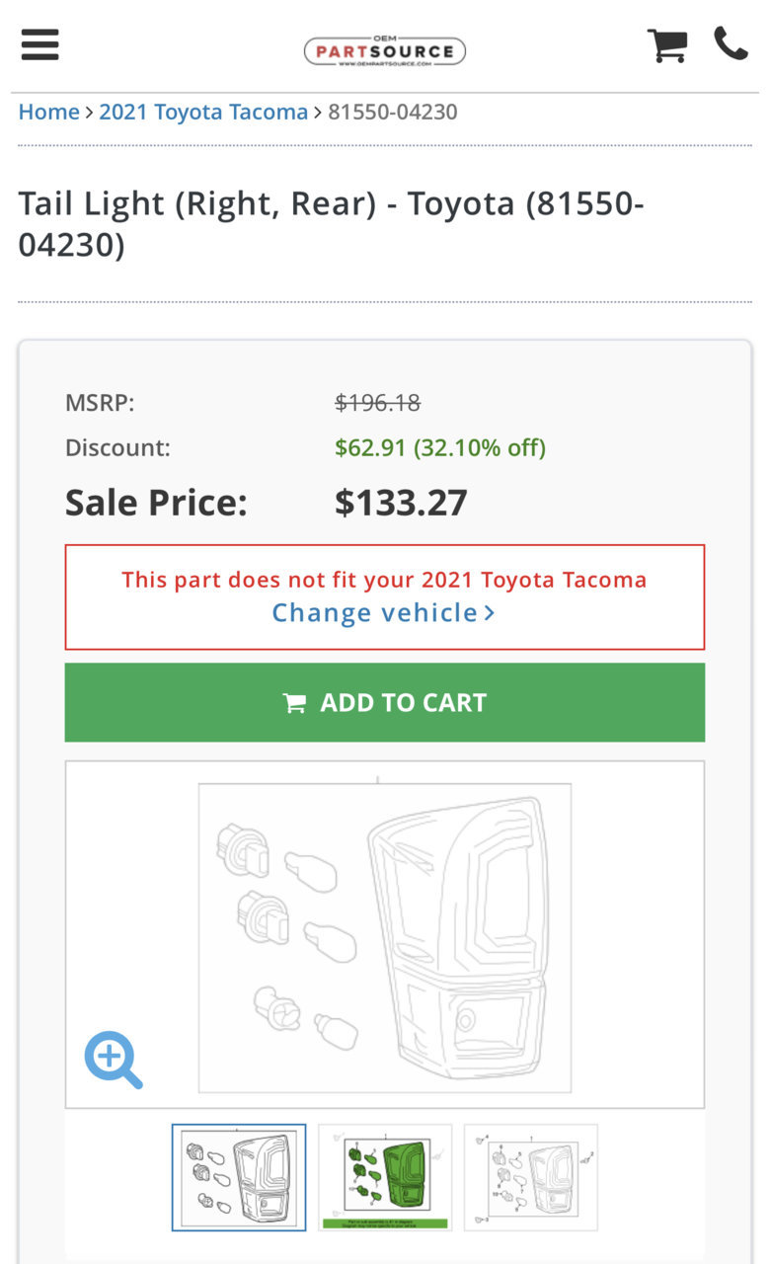This screenshot has height=1264, width=770.
Task: Click the chevron next to Change vehicle
Action: click(x=490, y=613)
